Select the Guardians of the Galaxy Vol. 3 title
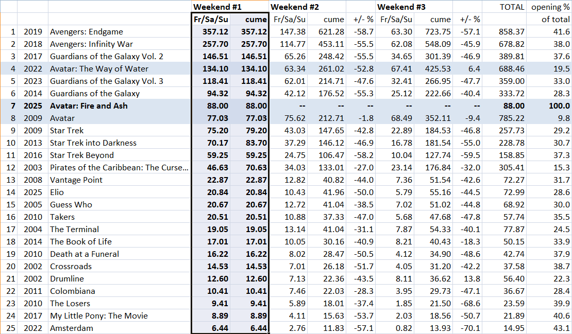This screenshot has height=334, width=572. click(106, 81)
